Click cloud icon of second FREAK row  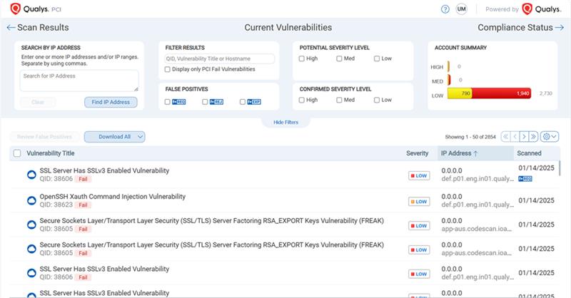[31, 249]
